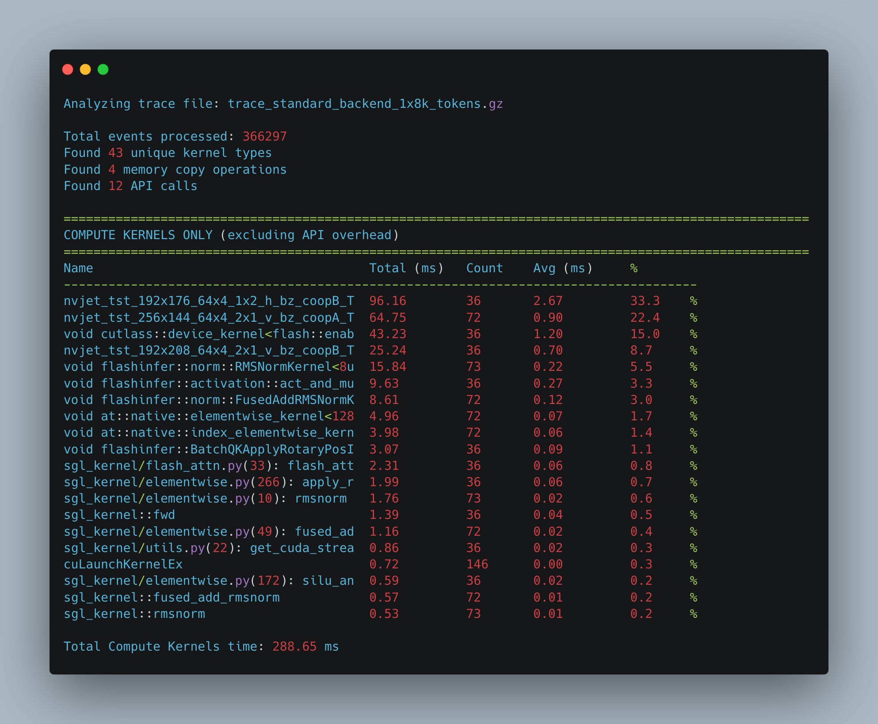Click the yellow minimize window dot
Viewport: 878px width, 724px height.
coord(85,69)
